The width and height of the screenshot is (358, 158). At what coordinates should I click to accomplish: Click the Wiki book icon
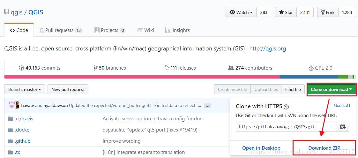(x=140, y=30)
